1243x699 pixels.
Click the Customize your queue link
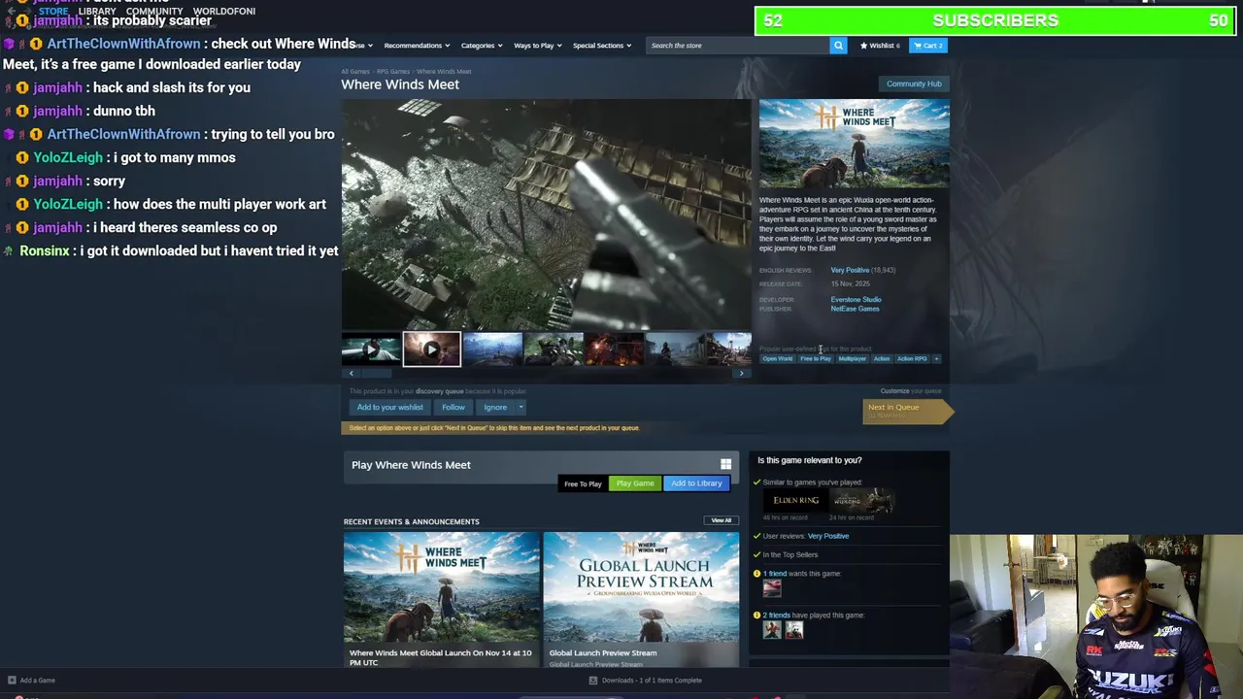tap(910, 391)
